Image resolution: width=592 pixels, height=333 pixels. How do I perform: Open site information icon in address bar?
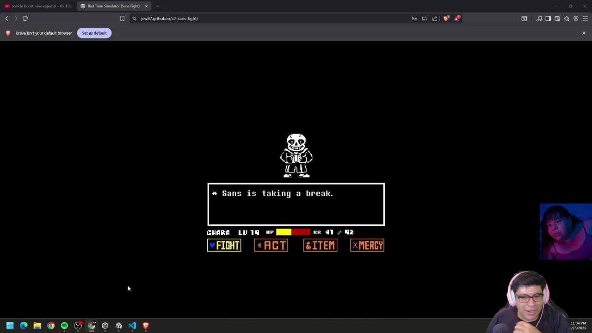pyautogui.click(x=134, y=18)
